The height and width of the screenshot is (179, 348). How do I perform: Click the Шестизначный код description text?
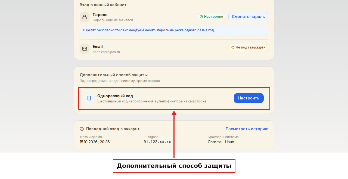[x=152, y=101]
